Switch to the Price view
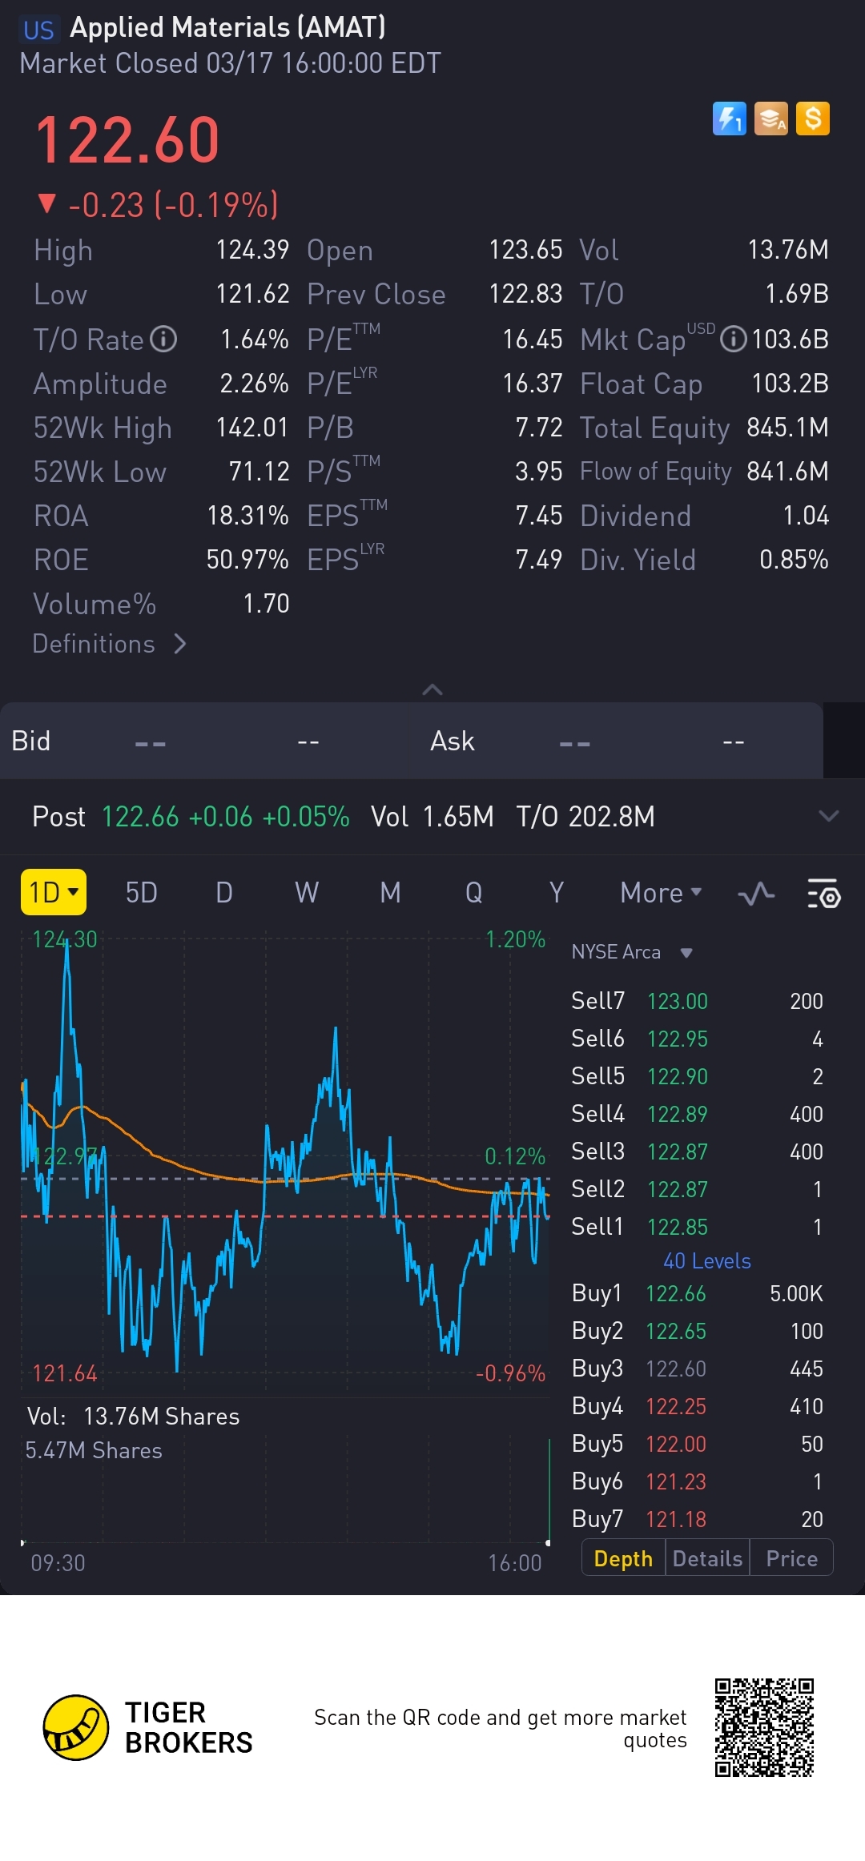 (791, 1558)
